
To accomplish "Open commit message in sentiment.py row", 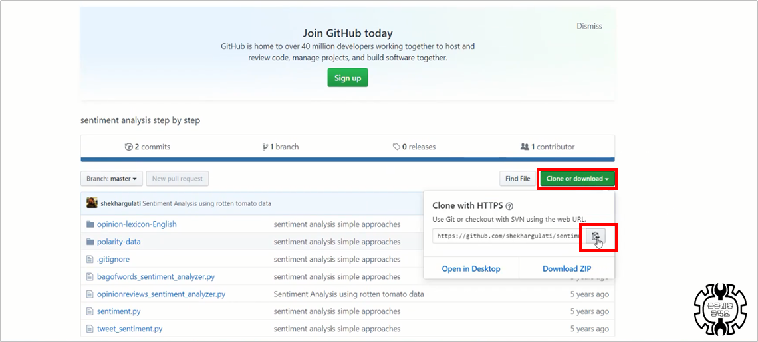I will [337, 311].
